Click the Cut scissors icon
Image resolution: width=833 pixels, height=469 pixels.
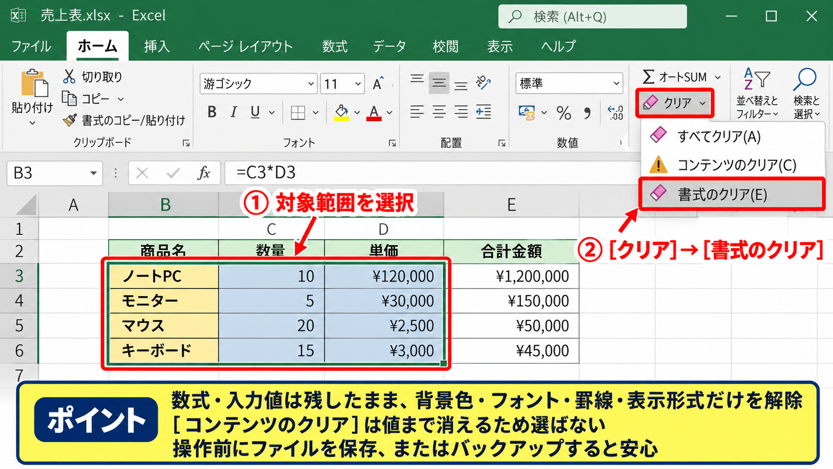pyautogui.click(x=69, y=76)
